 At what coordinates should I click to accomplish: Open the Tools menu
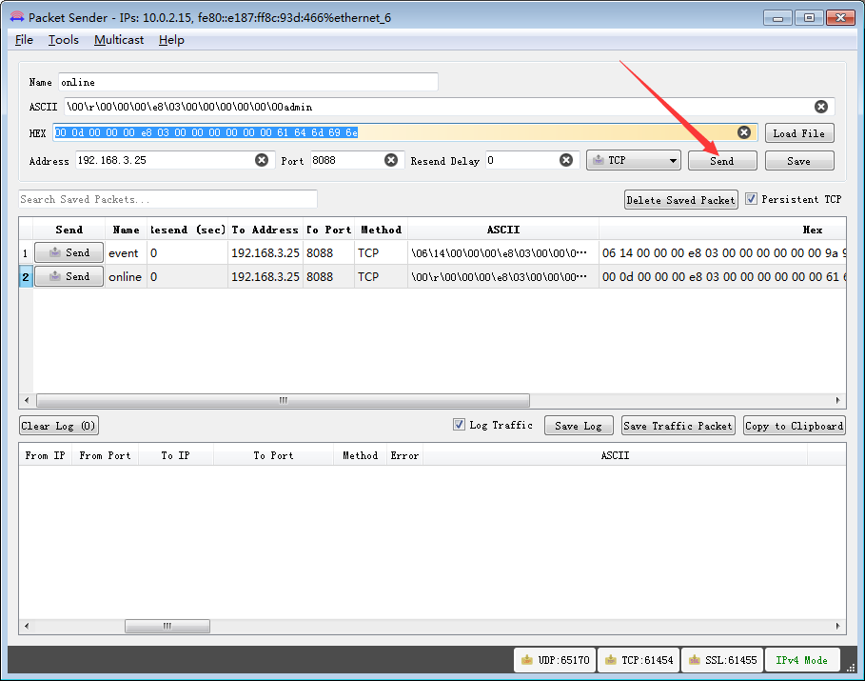64,40
